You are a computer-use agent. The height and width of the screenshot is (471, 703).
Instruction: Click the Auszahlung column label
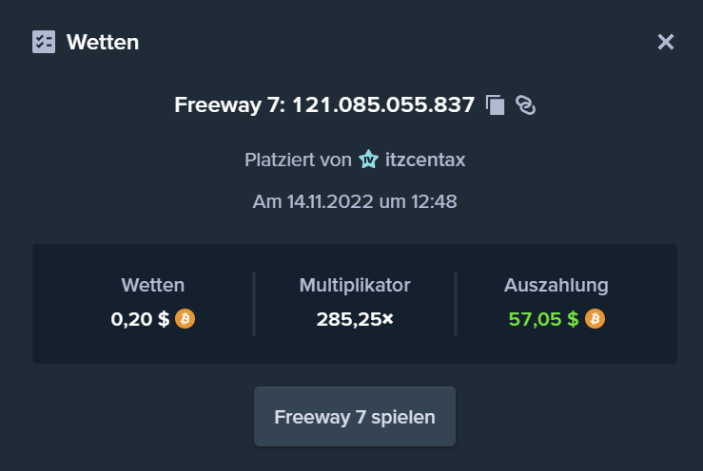click(556, 285)
